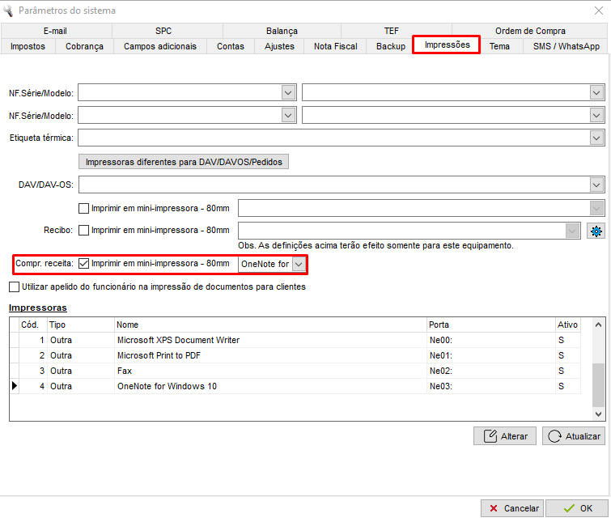Click Impressoras diferentes para DAV/DAVOS/Pedidos button
The height and width of the screenshot is (522, 611).
pyautogui.click(x=184, y=162)
